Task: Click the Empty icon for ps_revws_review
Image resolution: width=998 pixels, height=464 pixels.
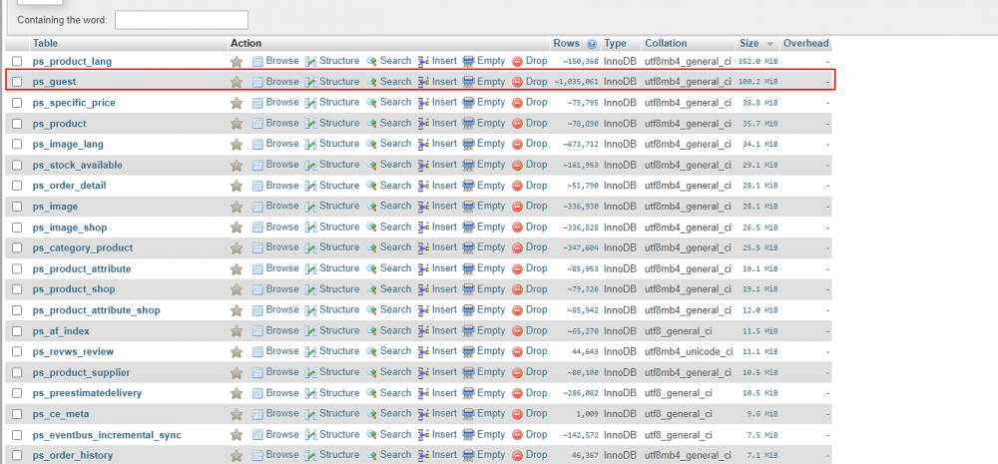Action: click(x=468, y=352)
